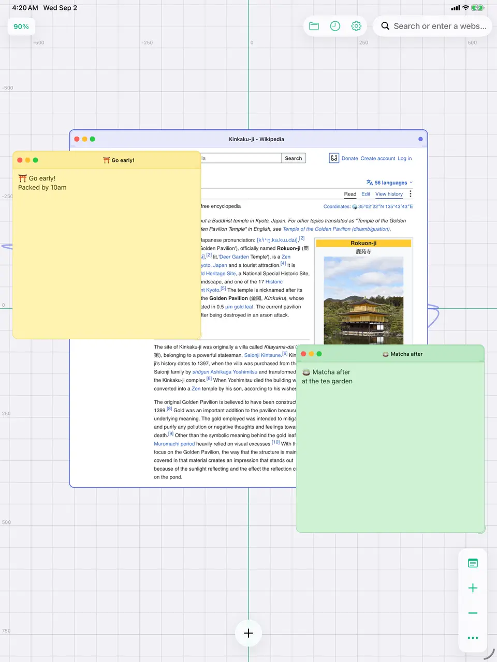
Task: Open 'Temple of the Golden Pavilion (disambiguation)' link
Action: click(337, 229)
